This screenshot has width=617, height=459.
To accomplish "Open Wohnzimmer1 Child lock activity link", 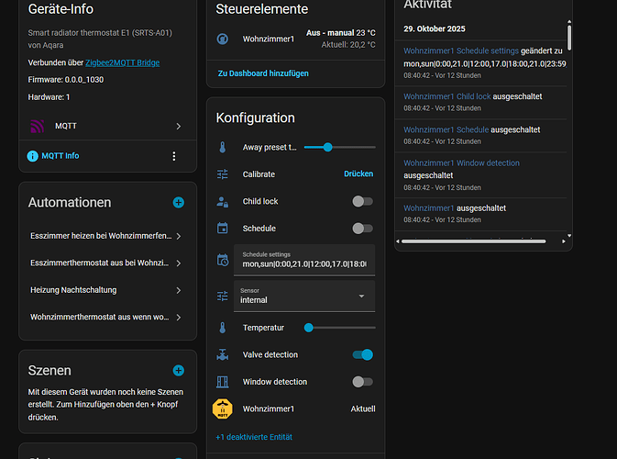I will 447,96.
